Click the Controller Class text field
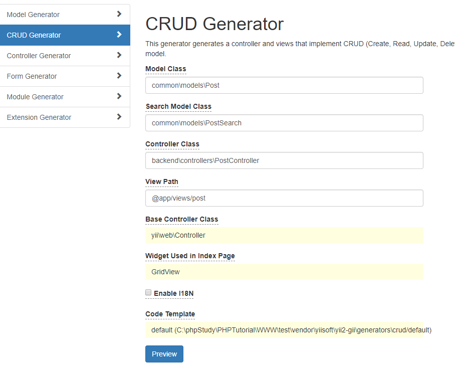Screen dimensions: 455x366 [x=284, y=160]
